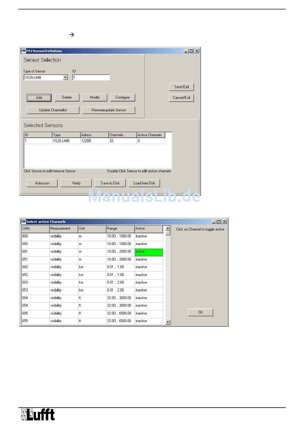
Task: Open the Type of Sensor dropdown
Action: pos(65,78)
